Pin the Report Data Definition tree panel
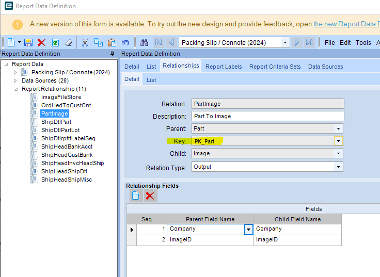The height and width of the screenshot is (277, 380). pos(113,54)
